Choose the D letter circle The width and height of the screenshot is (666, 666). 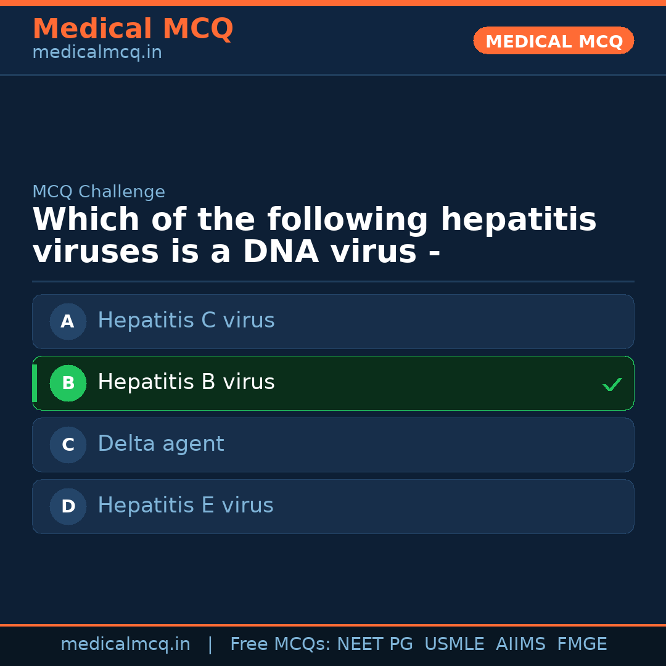coord(68,506)
